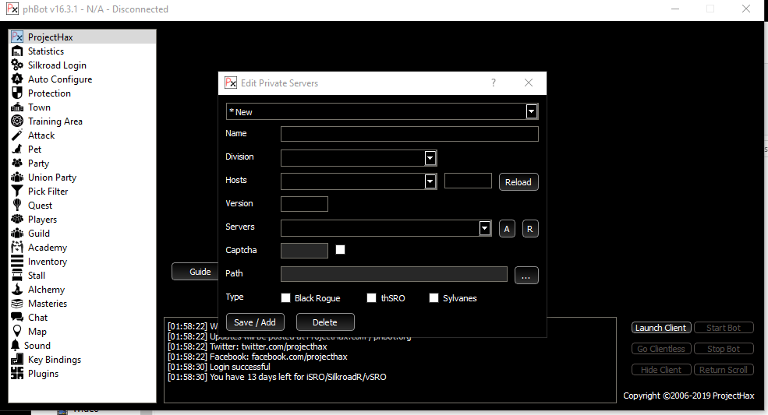The height and width of the screenshot is (415, 768).
Task: Enable the Black Rogue type checkbox
Action: pos(286,298)
